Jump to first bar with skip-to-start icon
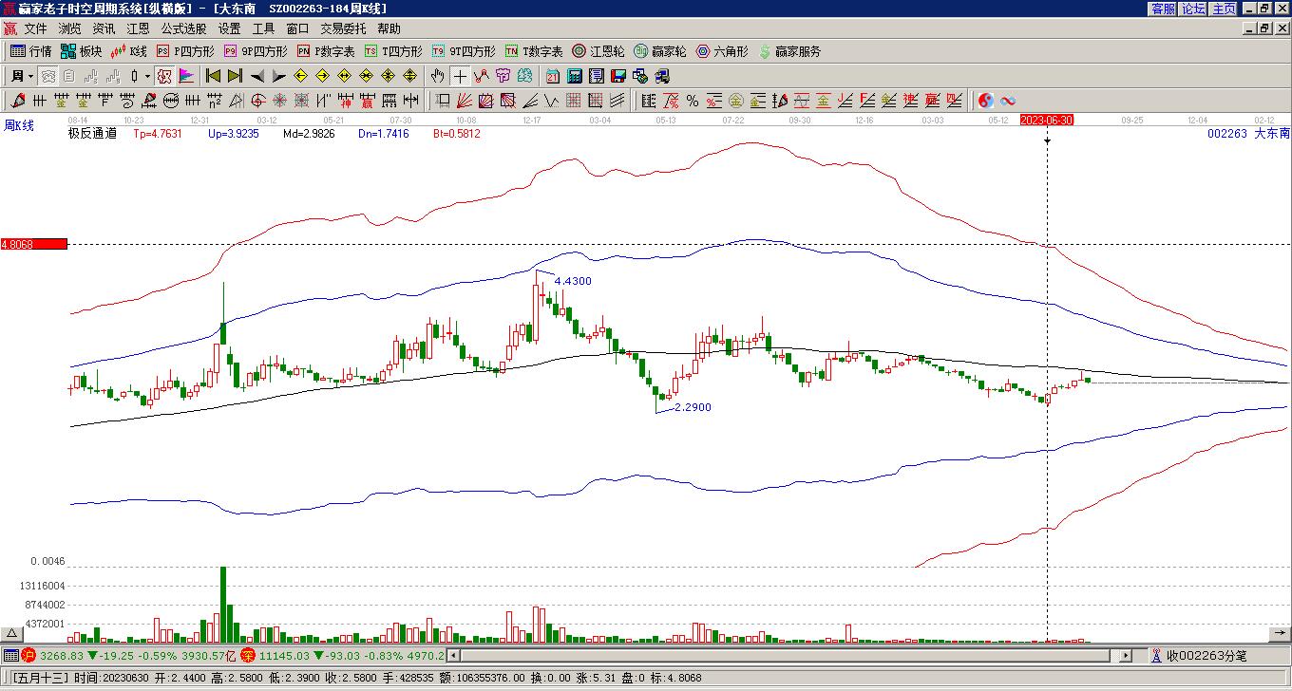The width and height of the screenshot is (1292, 691). click(214, 76)
